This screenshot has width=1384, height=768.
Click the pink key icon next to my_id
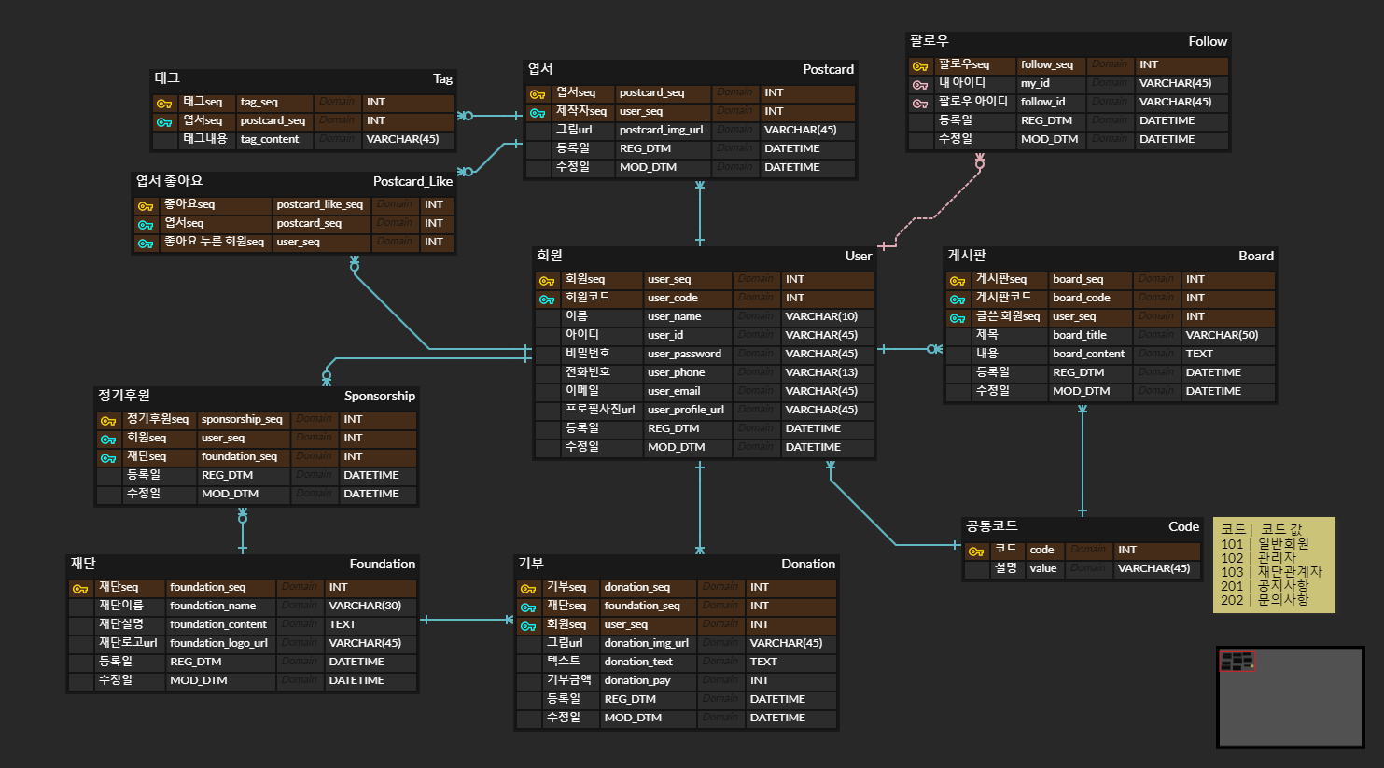point(920,85)
